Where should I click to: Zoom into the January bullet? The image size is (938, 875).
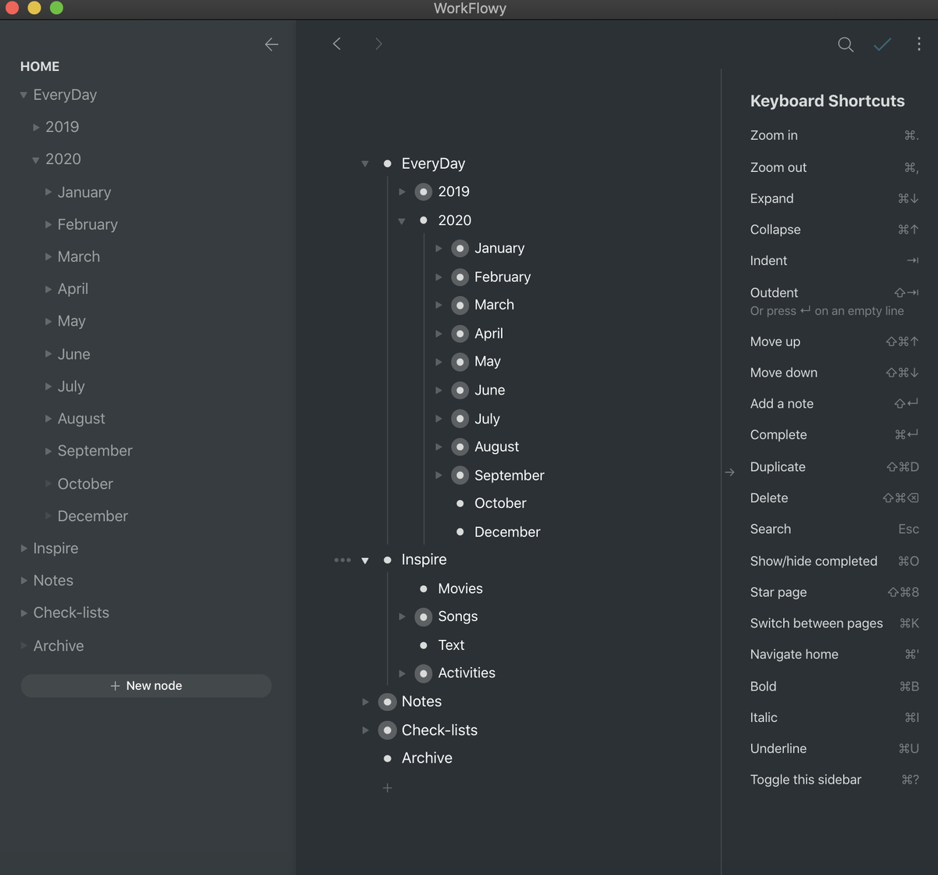click(x=460, y=248)
